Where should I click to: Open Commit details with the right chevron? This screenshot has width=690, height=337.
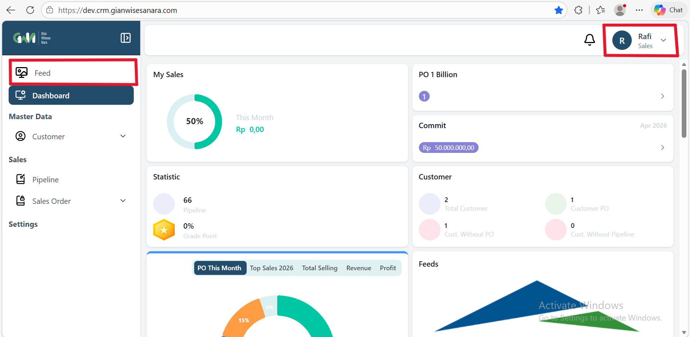tap(662, 148)
